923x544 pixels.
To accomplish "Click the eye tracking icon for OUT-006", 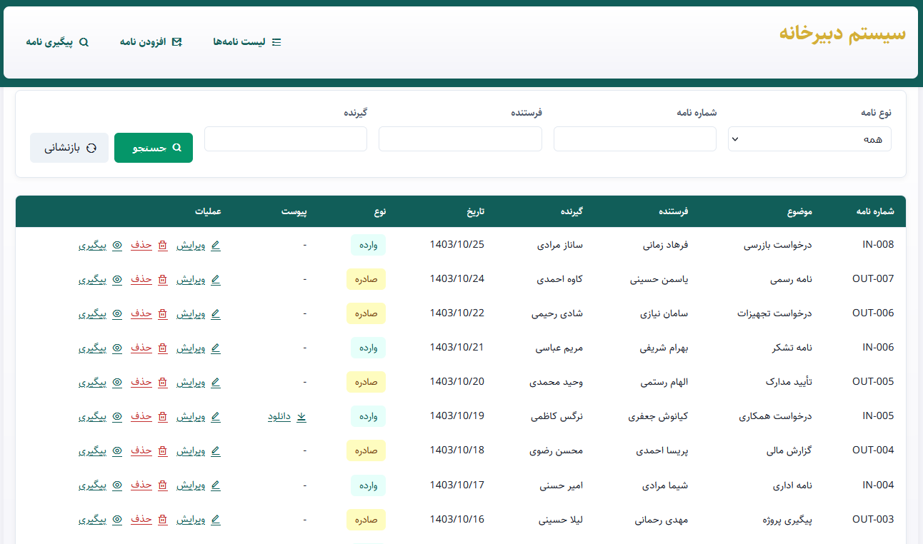I will [117, 313].
